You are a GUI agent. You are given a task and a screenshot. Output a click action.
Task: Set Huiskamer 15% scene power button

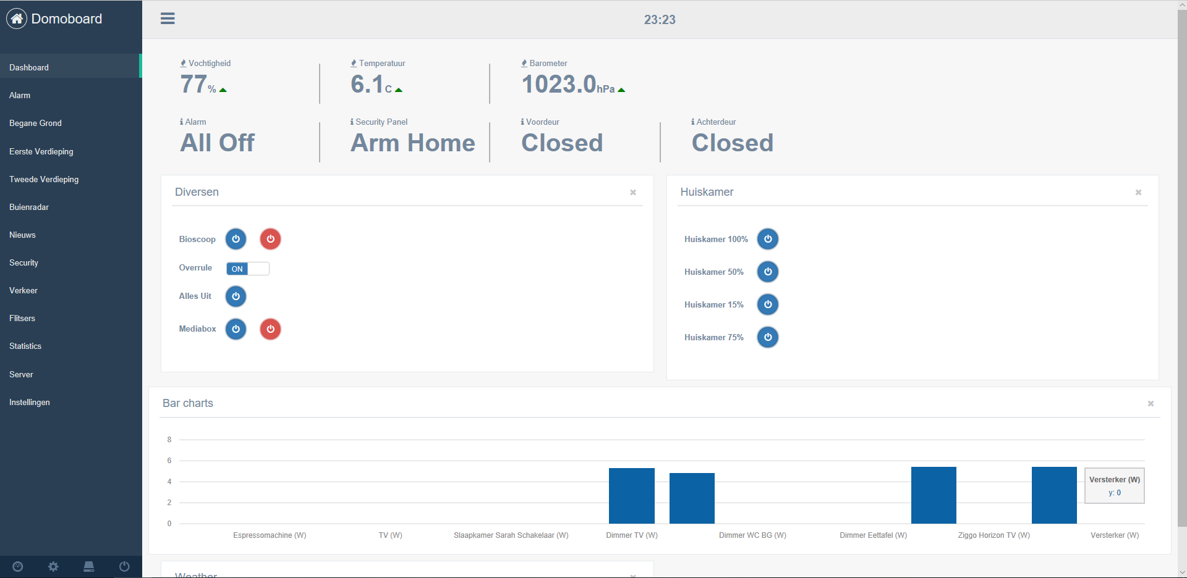coord(768,304)
